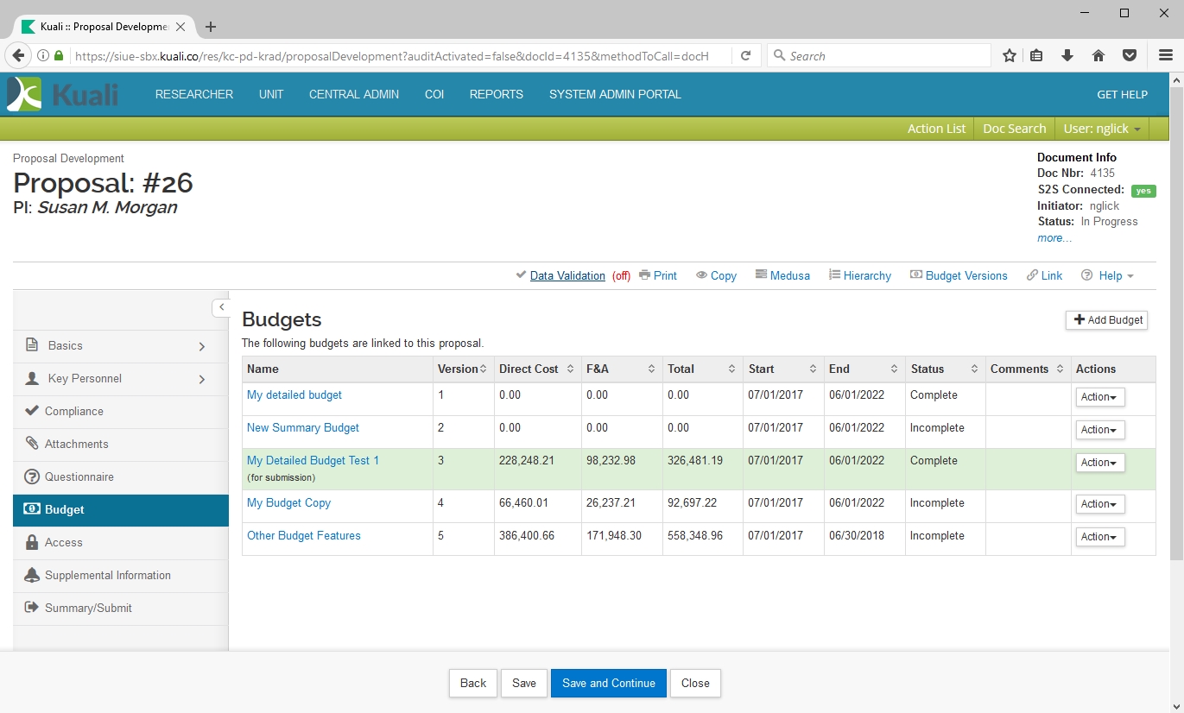Sort budgets by Version column
This screenshot has height=713, width=1184.
462,369
